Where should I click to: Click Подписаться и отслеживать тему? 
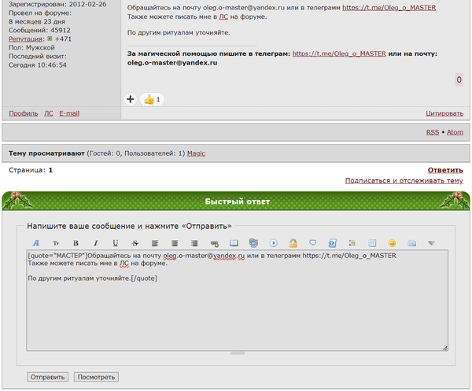click(x=404, y=181)
